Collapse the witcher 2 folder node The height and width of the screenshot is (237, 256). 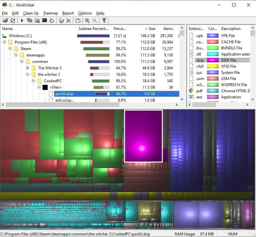28,75
